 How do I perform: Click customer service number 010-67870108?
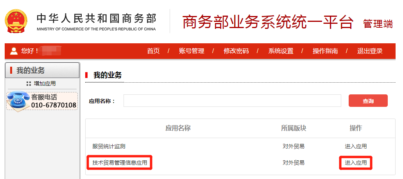coord(54,105)
